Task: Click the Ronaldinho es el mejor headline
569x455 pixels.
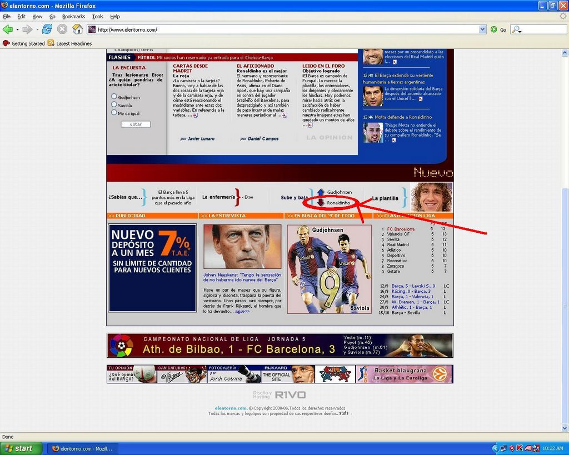Action: click(x=262, y=71)
